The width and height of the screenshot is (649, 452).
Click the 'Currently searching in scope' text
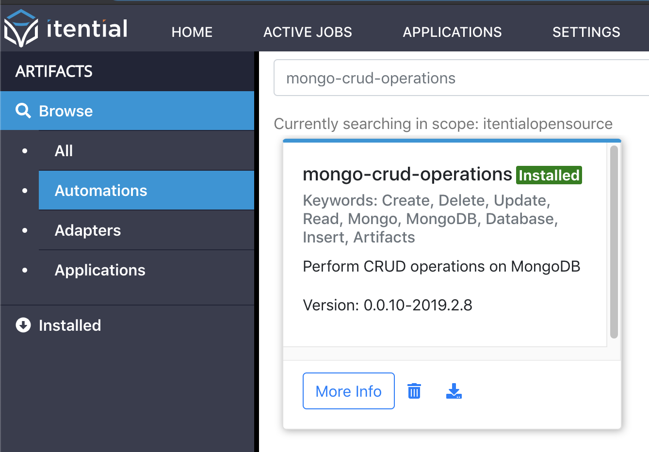click(443, 124)
